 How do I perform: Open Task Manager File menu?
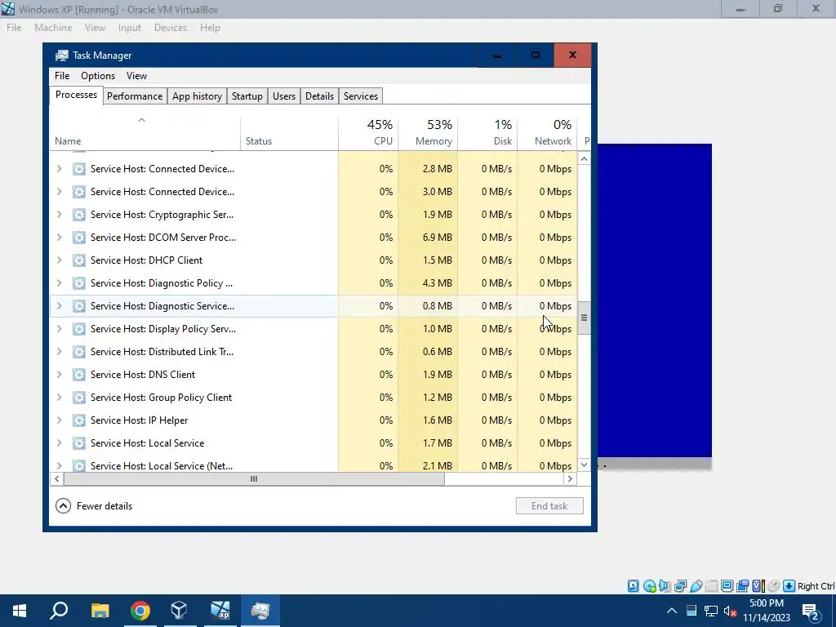62,76
